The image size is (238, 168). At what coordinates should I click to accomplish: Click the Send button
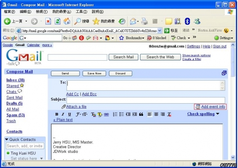click(65, 73)
